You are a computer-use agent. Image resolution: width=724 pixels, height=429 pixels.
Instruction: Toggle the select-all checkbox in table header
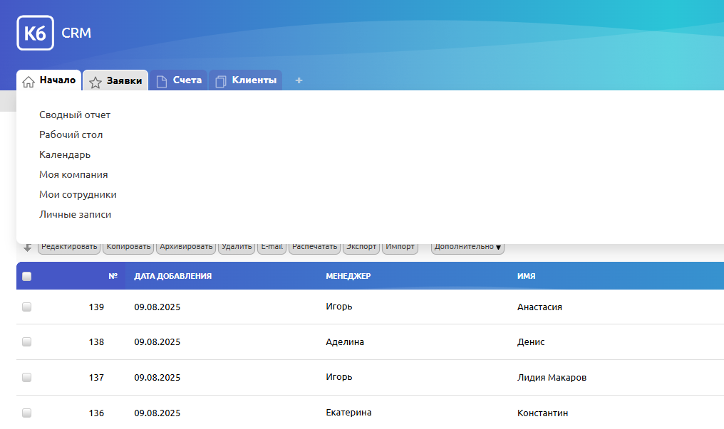click(x=27, y=277)
